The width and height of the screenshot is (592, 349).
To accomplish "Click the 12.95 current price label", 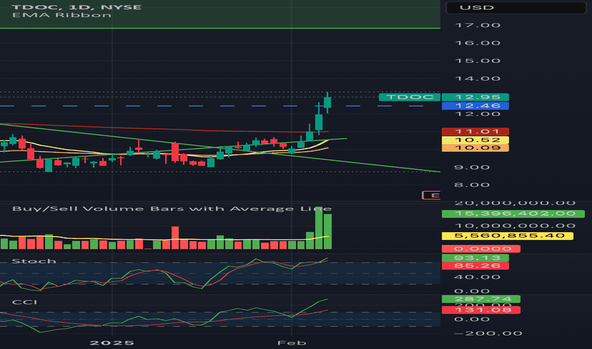I will [x=475, y=97].
